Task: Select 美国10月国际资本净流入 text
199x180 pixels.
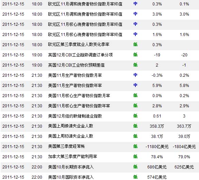Action: pyautogui.click(x=71, y=177)
